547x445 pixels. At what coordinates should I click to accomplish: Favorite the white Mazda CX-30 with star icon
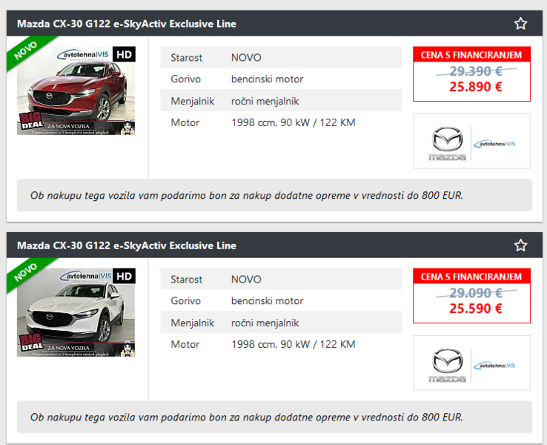pyautogui.click(x=520, y=245)
